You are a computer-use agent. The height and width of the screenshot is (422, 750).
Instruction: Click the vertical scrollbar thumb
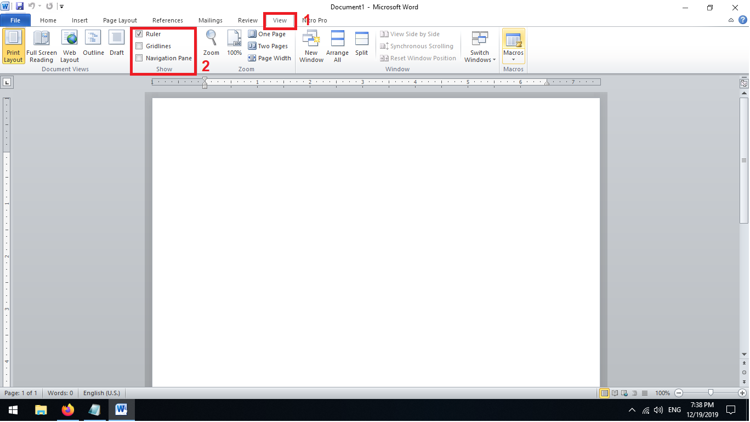(744, 160)
